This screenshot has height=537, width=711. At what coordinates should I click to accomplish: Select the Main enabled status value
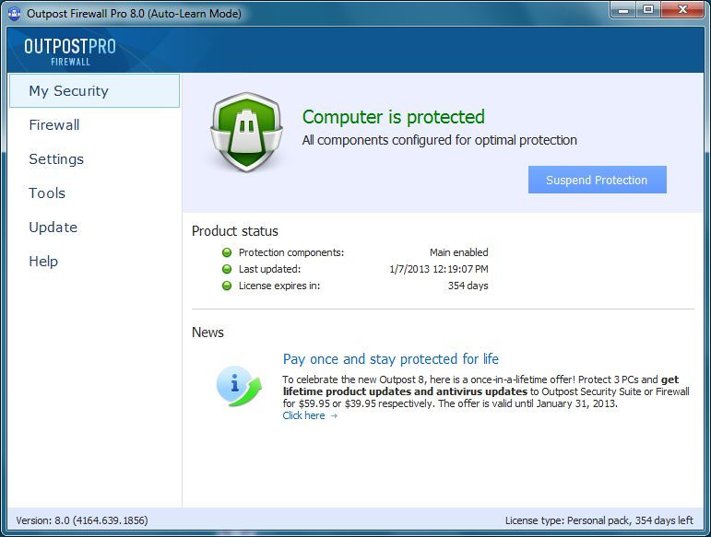(x=459, y=252)
